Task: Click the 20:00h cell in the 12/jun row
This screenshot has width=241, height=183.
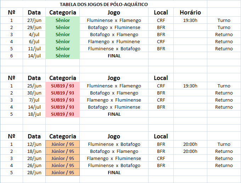Action: coord(190,144)
